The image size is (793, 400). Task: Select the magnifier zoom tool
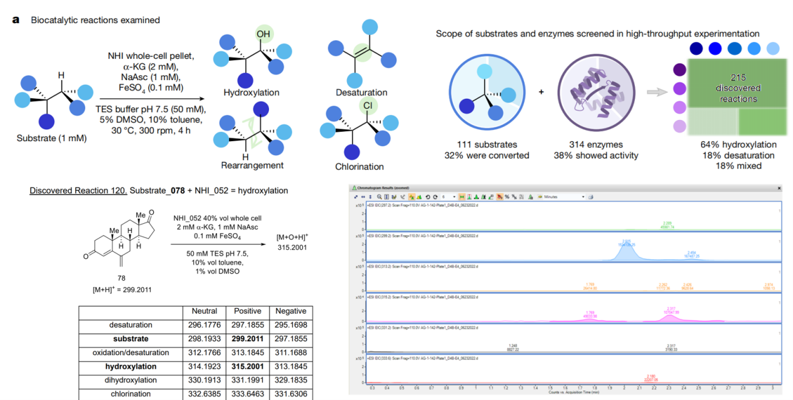(x=379, y=197)
